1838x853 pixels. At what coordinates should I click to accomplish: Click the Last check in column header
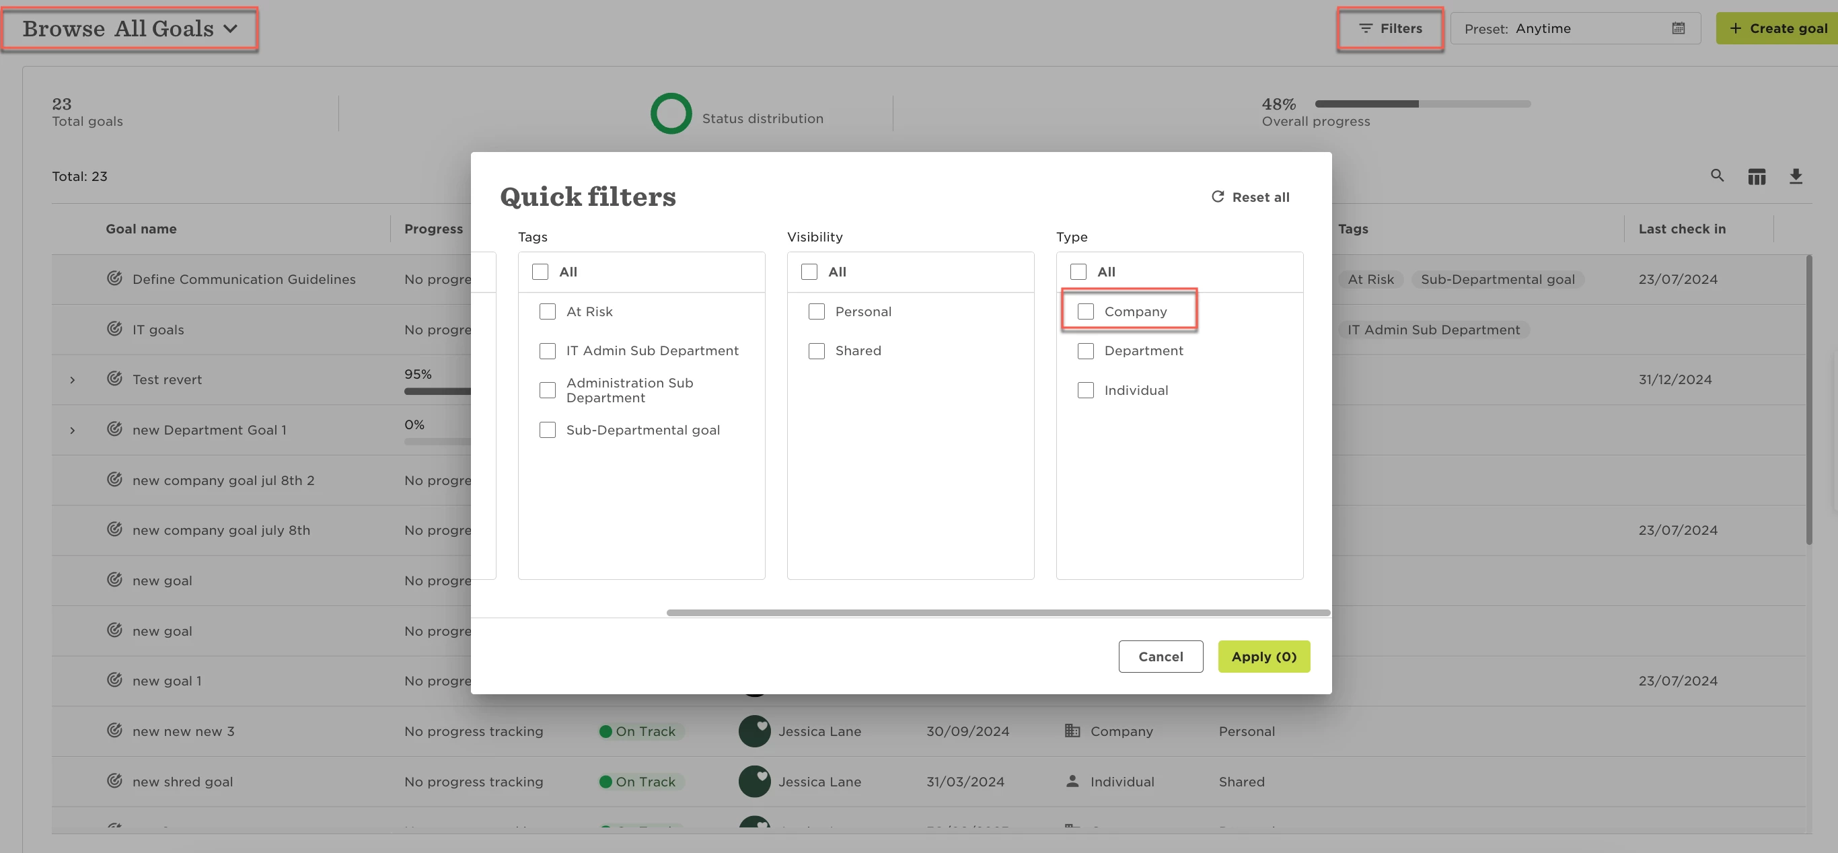1682,229
